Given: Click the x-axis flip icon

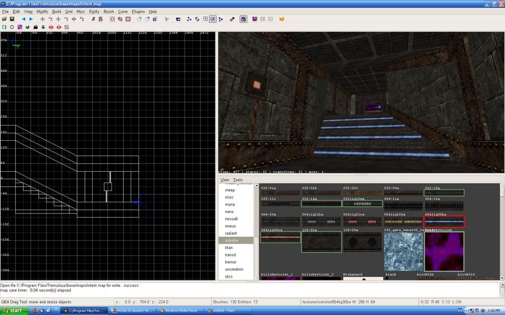Looking at the screenshot, I should (x=42, y=19).
